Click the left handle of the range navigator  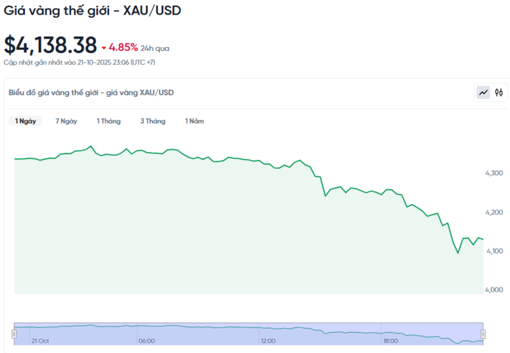tap(14, 334)
